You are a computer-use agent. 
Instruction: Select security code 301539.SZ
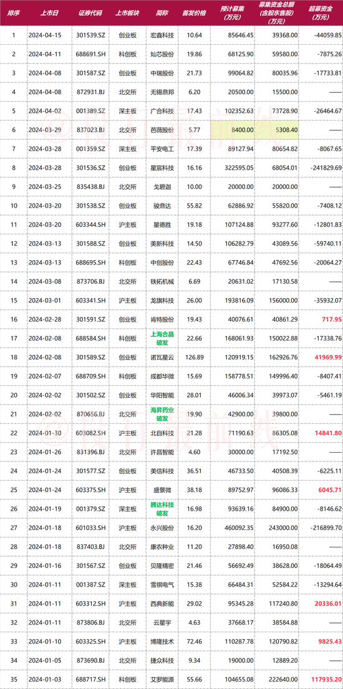click(x=90, y=35)
